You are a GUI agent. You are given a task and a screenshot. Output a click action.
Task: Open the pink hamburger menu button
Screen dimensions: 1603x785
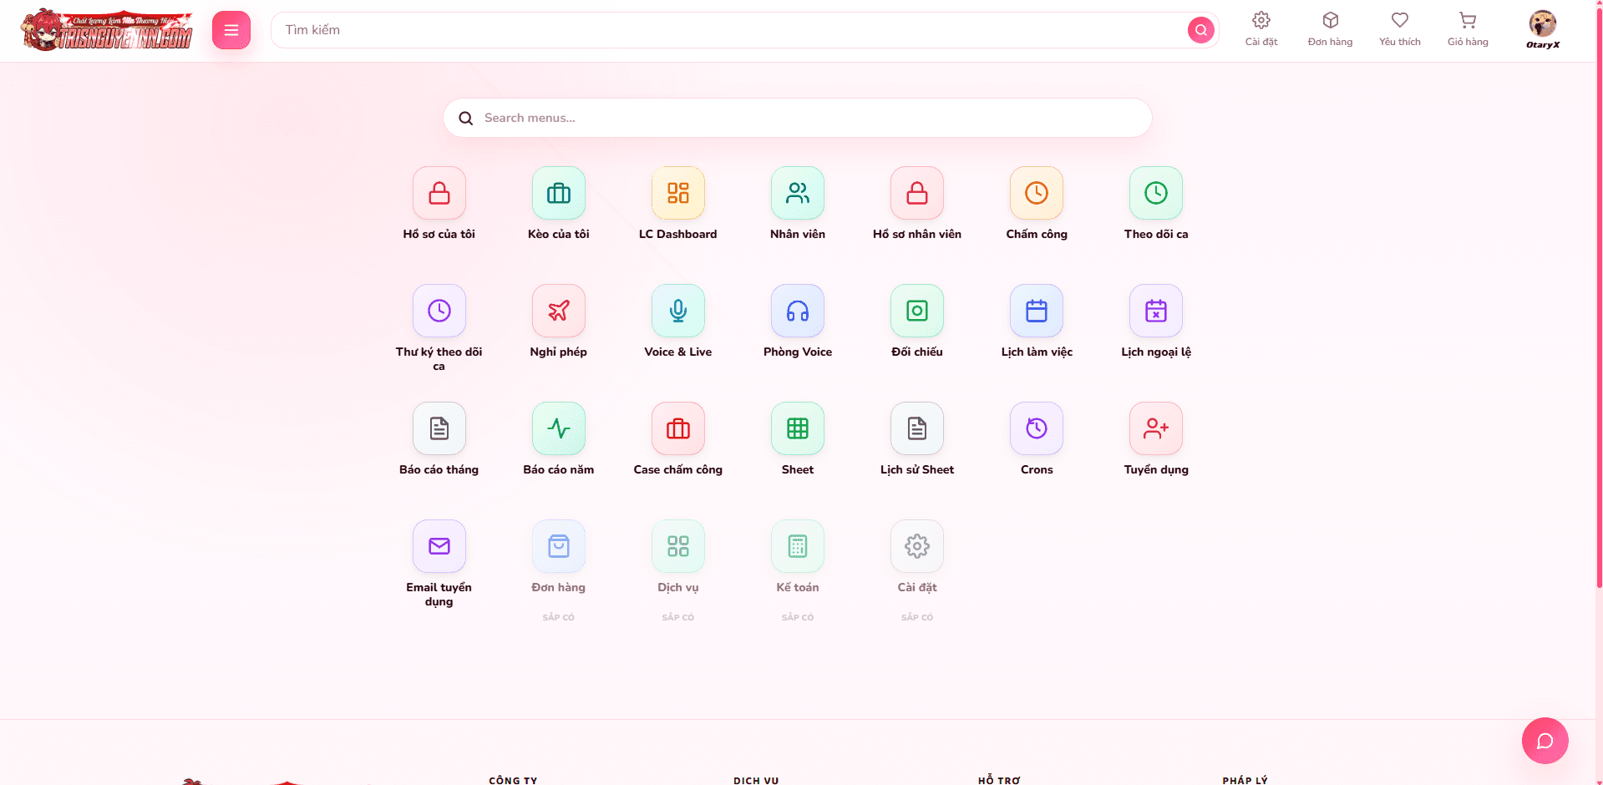point(231,30)
